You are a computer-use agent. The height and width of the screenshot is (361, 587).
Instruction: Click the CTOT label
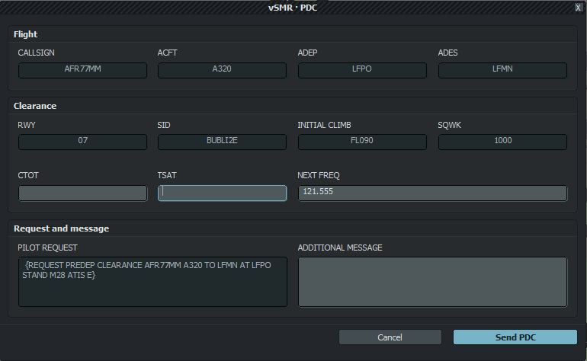coord(28,175)
